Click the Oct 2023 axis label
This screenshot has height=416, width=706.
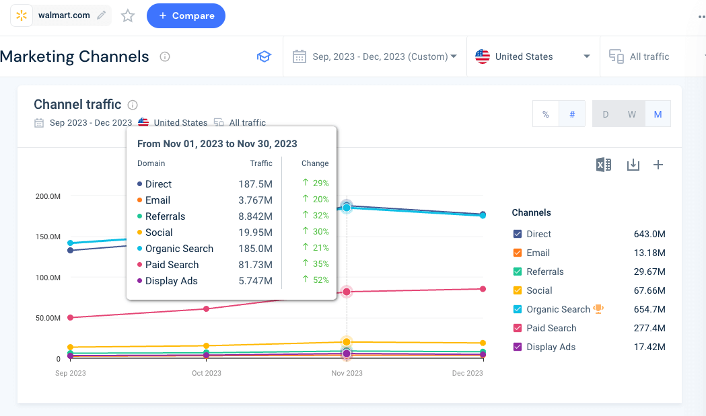206,373
